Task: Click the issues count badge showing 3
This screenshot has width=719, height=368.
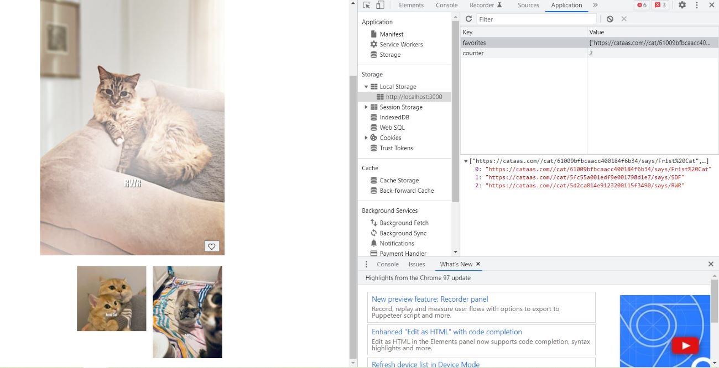Action: pyautogui.click(x=660, y=5)
